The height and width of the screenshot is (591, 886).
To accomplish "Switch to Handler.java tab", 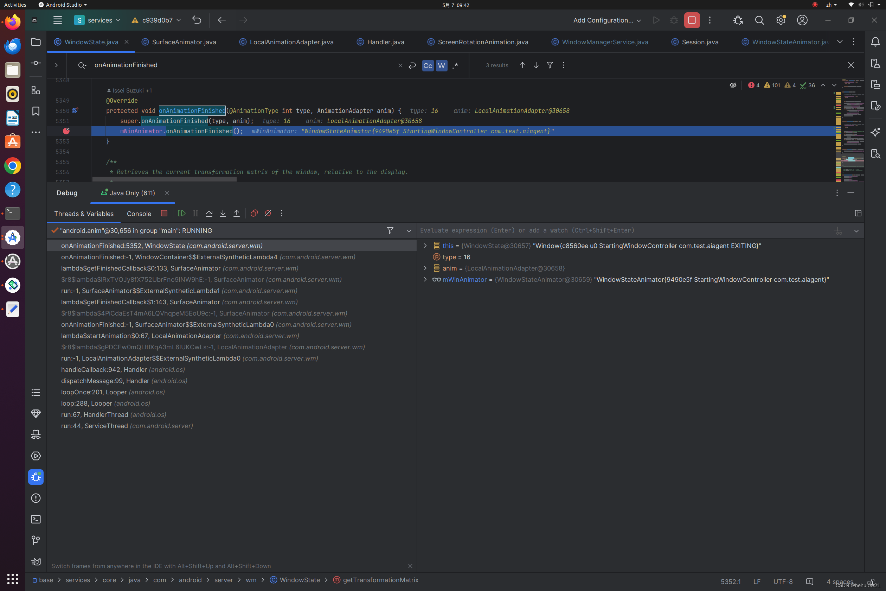I will [x=381, y=42].
